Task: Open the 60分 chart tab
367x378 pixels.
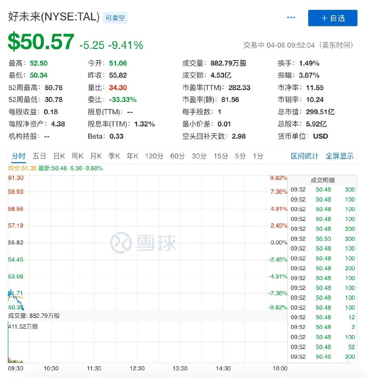Action: pyautogui.click(x=177, y=156)
